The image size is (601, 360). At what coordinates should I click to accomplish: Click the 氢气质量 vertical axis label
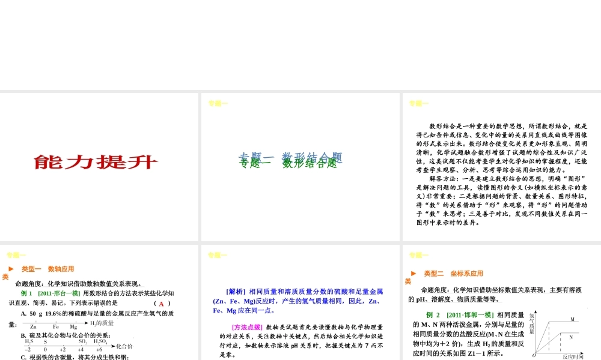point(532,323)
